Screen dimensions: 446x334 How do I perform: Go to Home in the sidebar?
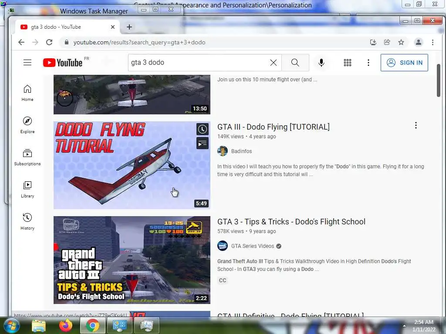tap(27, 93)
